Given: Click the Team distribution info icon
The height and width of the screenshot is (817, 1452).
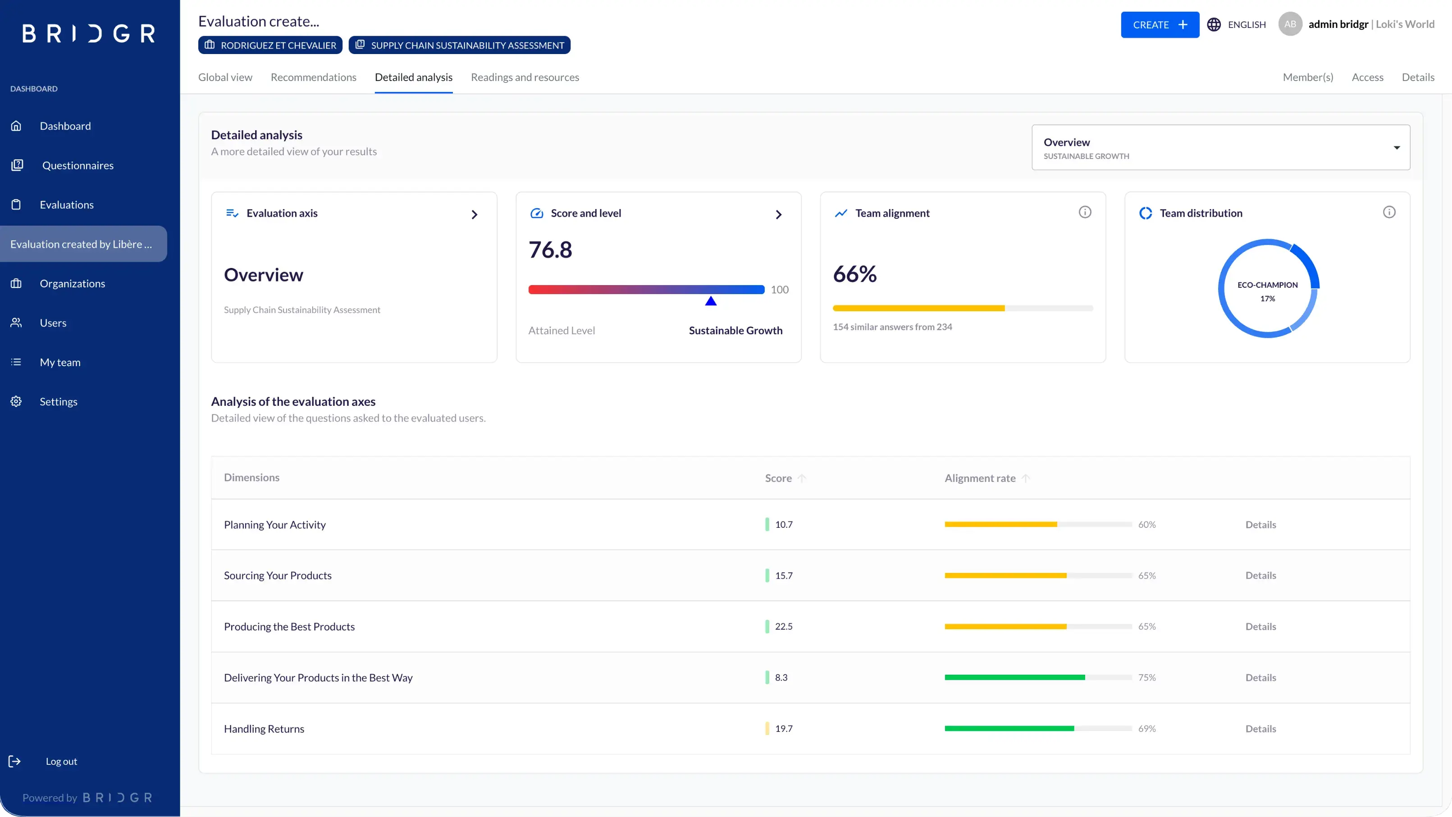Looking at the screenshot, I should click(1389, 213).
